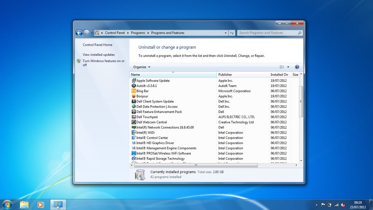Click the horizontal scrollbar right arrow
The image size is (373, 210).
pyautogui.click(x=297, y=165)
